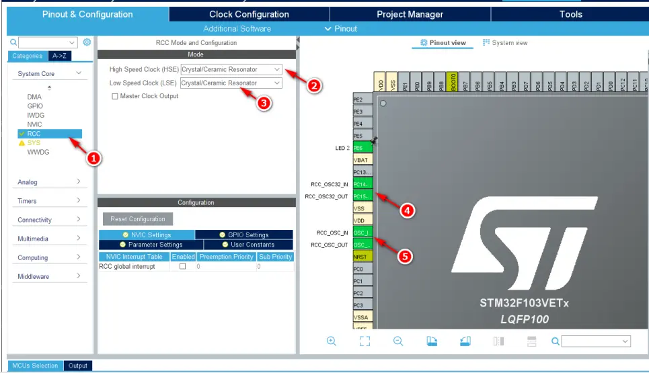Rotate the chip counter-clockwise
Image resolution: width=649 pixels, height=373 pixels.
(465, 341)
